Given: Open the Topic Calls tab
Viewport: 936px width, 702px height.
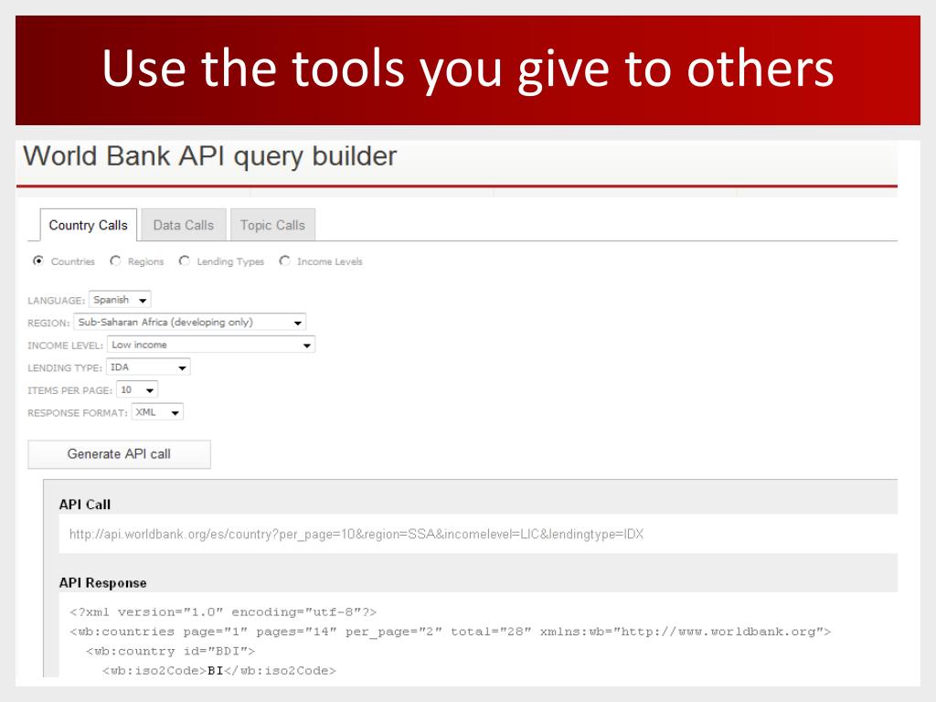Looking at the screenshot, I should [272, 225].
